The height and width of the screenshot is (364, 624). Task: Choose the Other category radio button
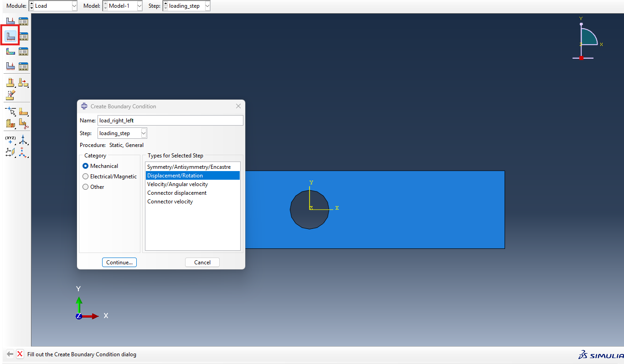tap(86, 187)
